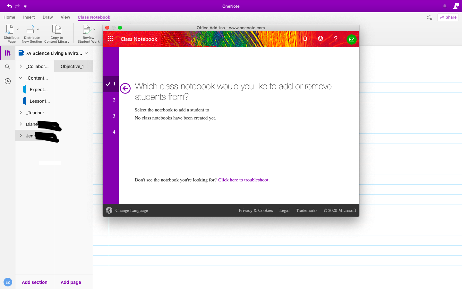The width and height of the screenshot is (462, 289).
Task: Open the Objective_1 page
Action: [x=73, y=66]
